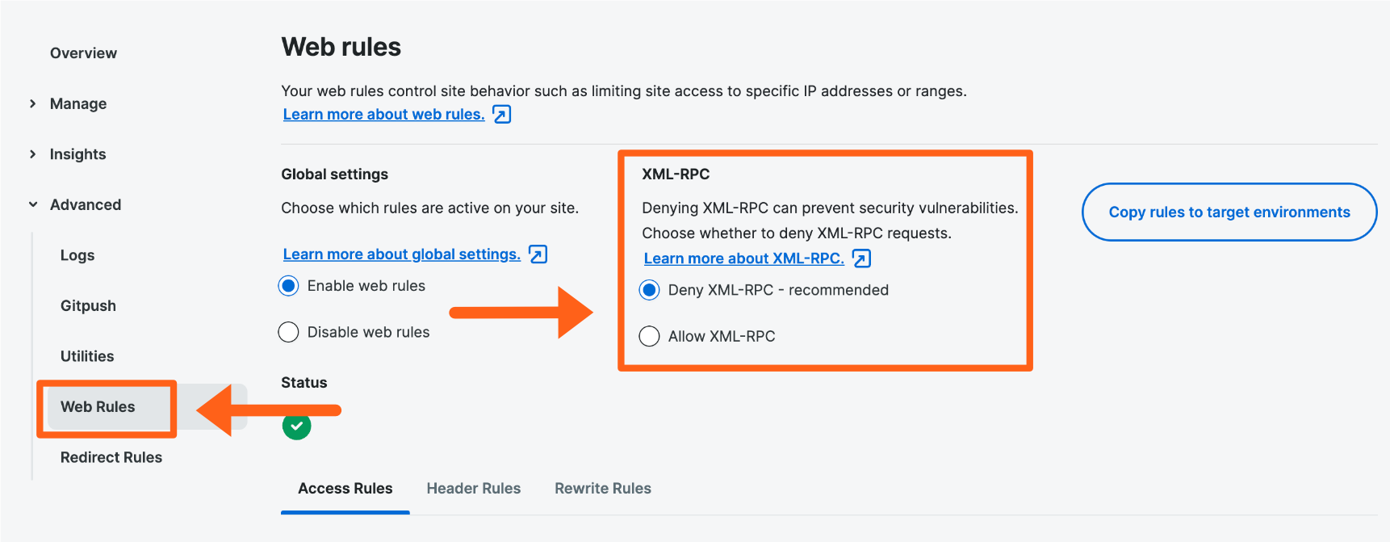
Task: Click Copy rules to target environments
Action: [x=1229, y=212]
